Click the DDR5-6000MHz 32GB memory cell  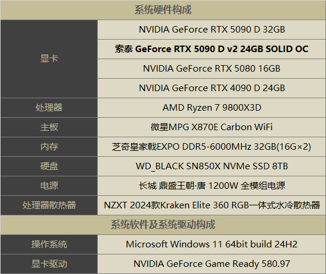point(212,147)
